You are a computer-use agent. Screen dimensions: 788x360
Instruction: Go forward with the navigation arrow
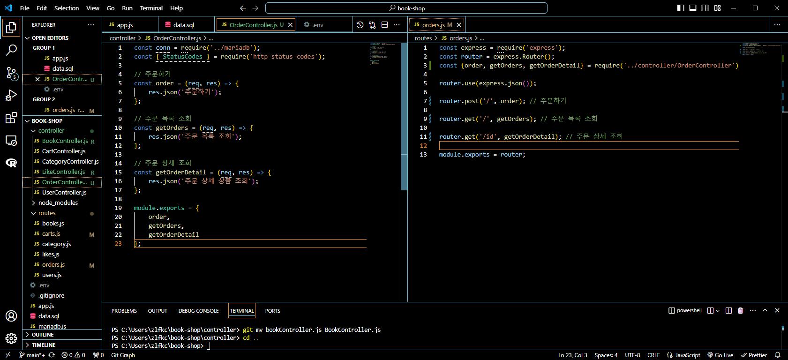(255, 8)
